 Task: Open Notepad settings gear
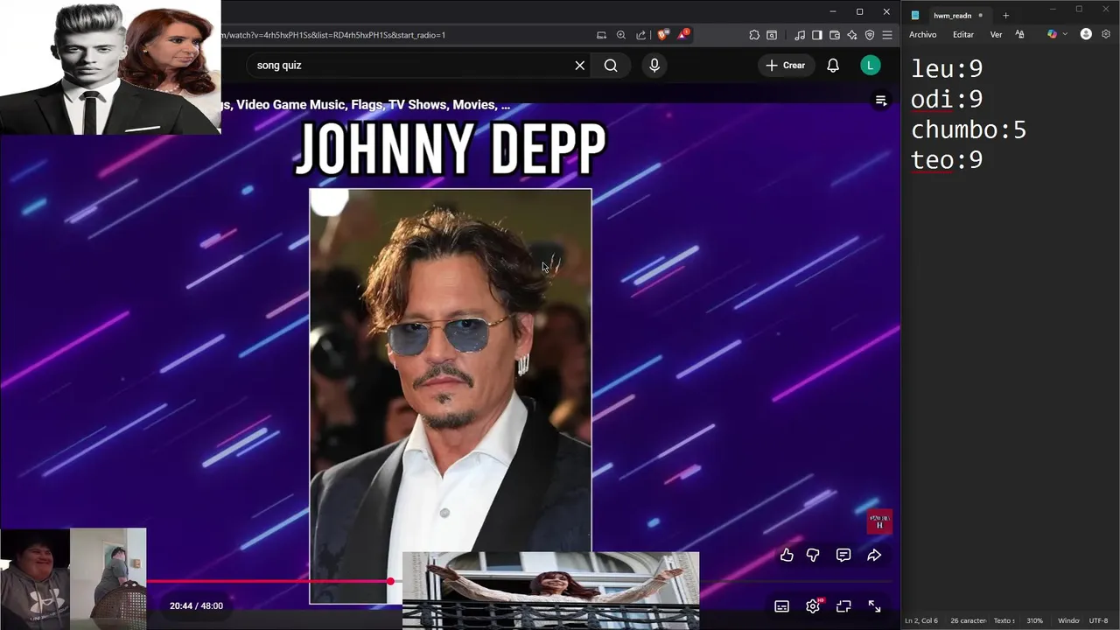(x=1106, y=34)
